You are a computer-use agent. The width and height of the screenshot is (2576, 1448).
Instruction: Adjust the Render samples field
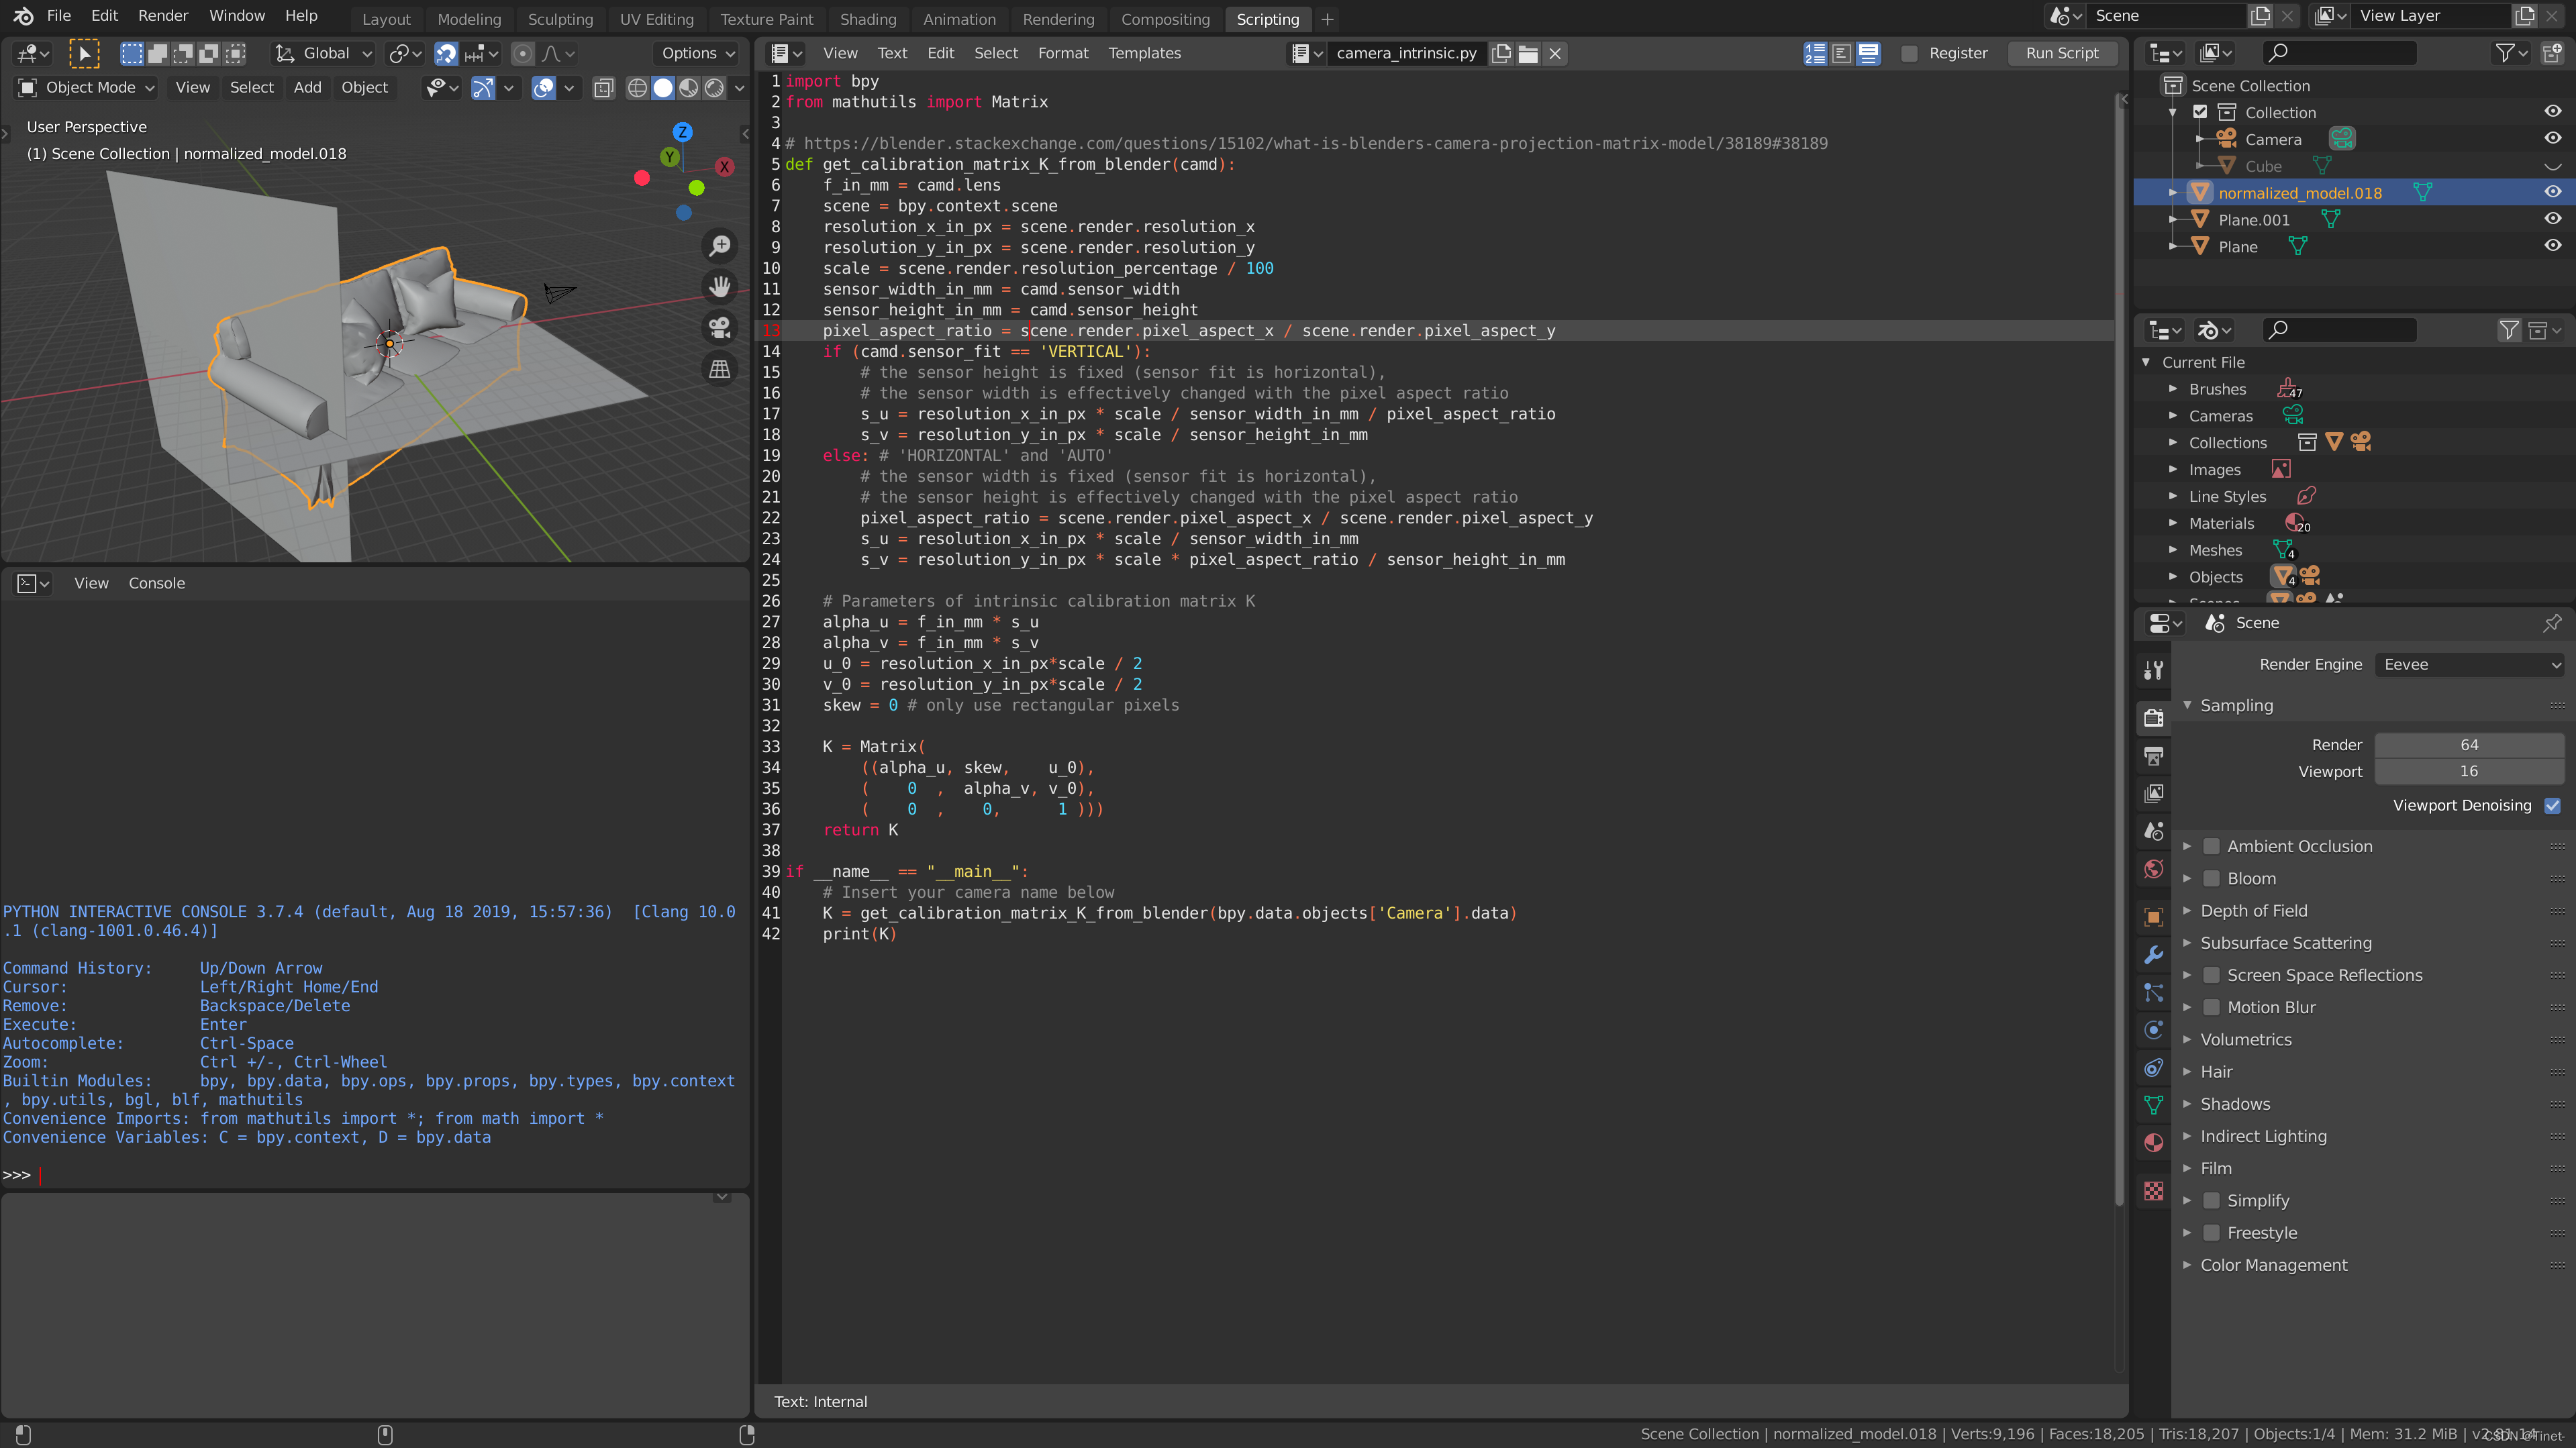(x=2468, y=744)
